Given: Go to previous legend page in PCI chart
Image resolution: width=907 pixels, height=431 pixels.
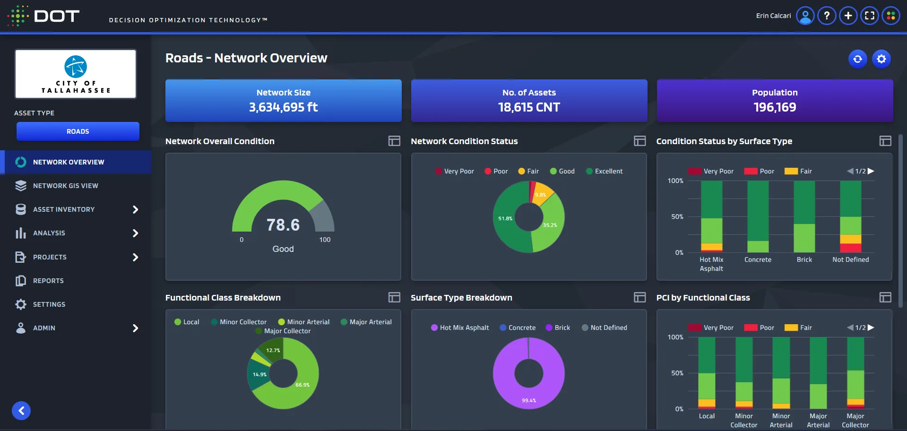Looking at the screenshot, I should click(850, 328).
